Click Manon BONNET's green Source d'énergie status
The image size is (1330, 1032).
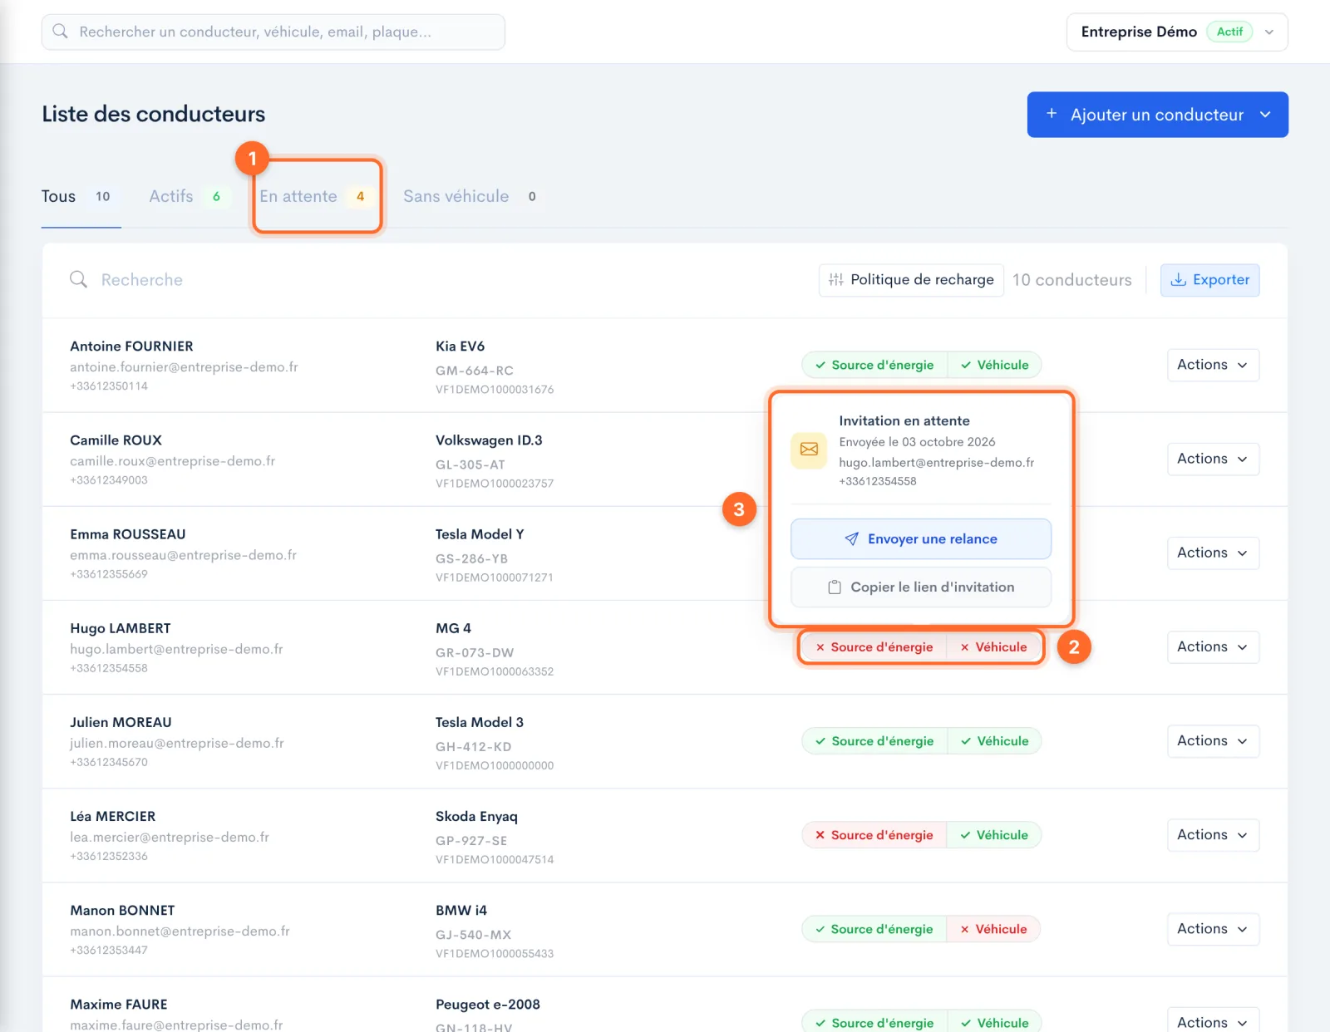tap(874, 929)
